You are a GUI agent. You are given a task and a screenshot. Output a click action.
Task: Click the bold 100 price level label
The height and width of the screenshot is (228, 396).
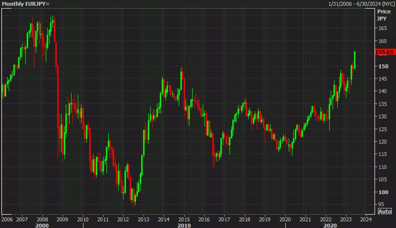(383, 192)
